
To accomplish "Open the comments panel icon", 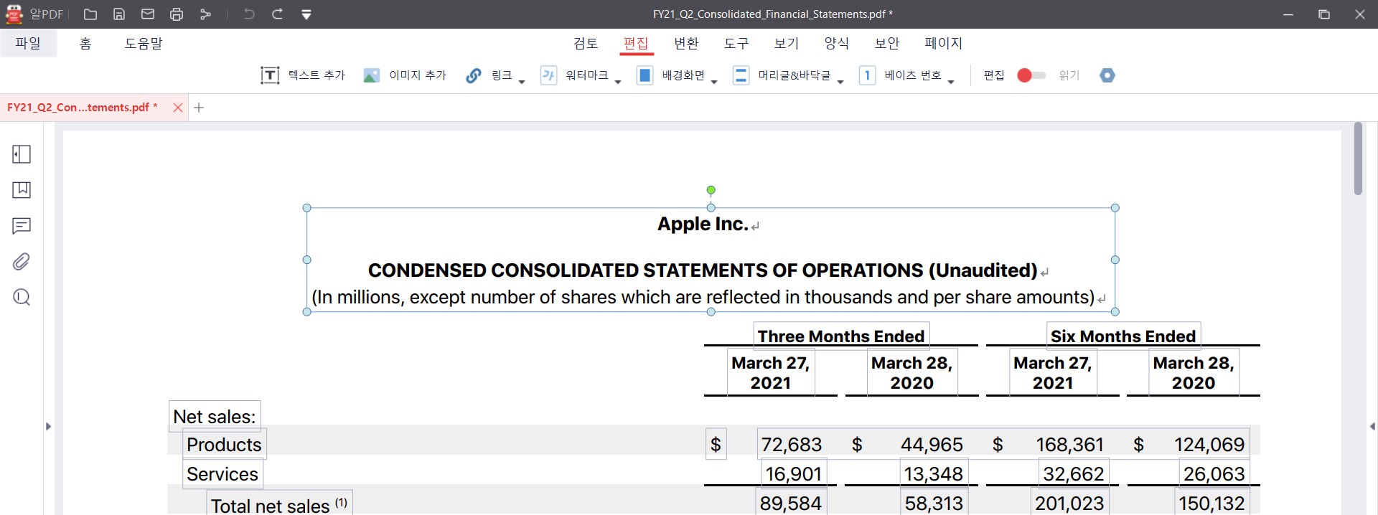I will (22, 226).
